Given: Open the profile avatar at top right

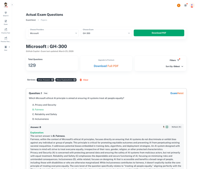Looking at the screenshot, I should (192, 5).
